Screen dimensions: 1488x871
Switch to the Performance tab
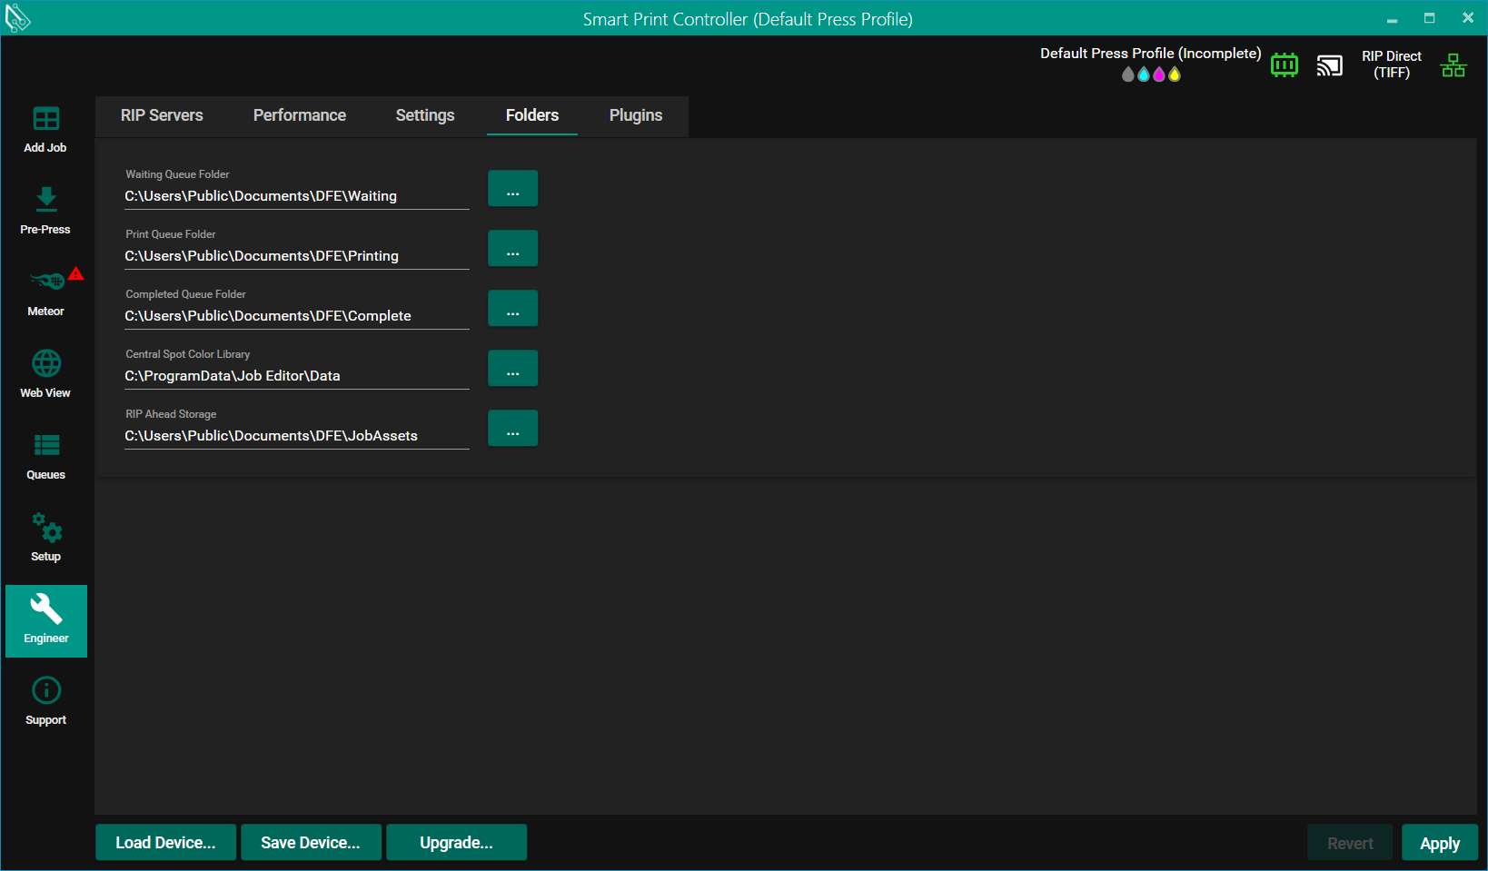tap(299, 115)
